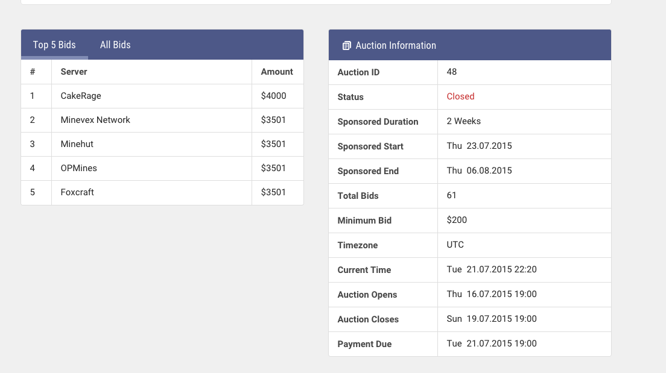
Task: Click the red Closed status text
Action: [x=460, y=96]
